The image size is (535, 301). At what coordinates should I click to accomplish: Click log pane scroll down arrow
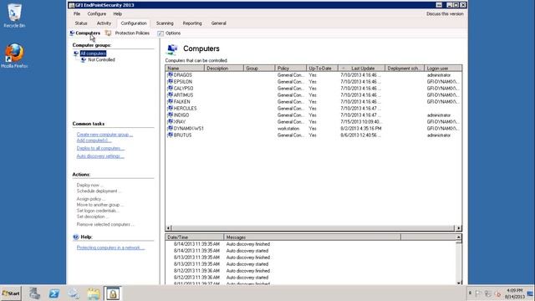[459, 283]
